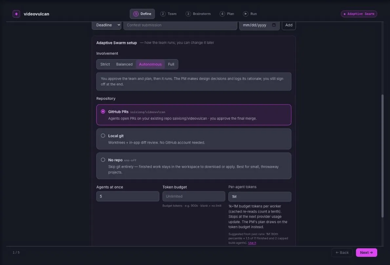Click the 'one-off' tag beside No repo
This screenshot has width=390, height=265.
point(130,160)
